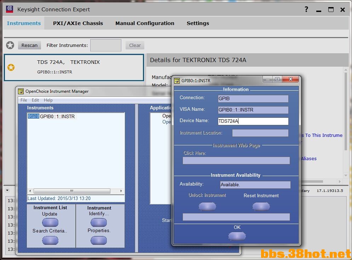Open the help question mark in title bar
This screenshot has width=352, height=260.
(x=306, y=9)
